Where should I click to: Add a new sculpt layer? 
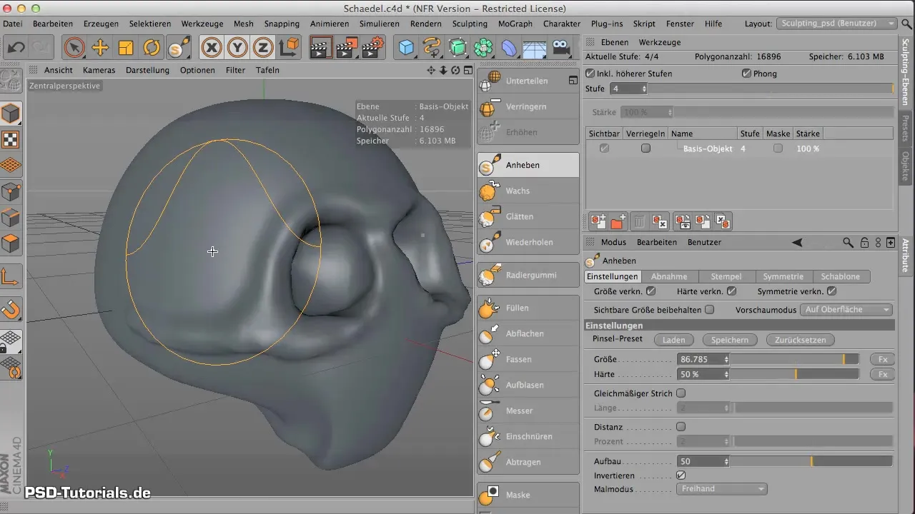tap(598, 221)
